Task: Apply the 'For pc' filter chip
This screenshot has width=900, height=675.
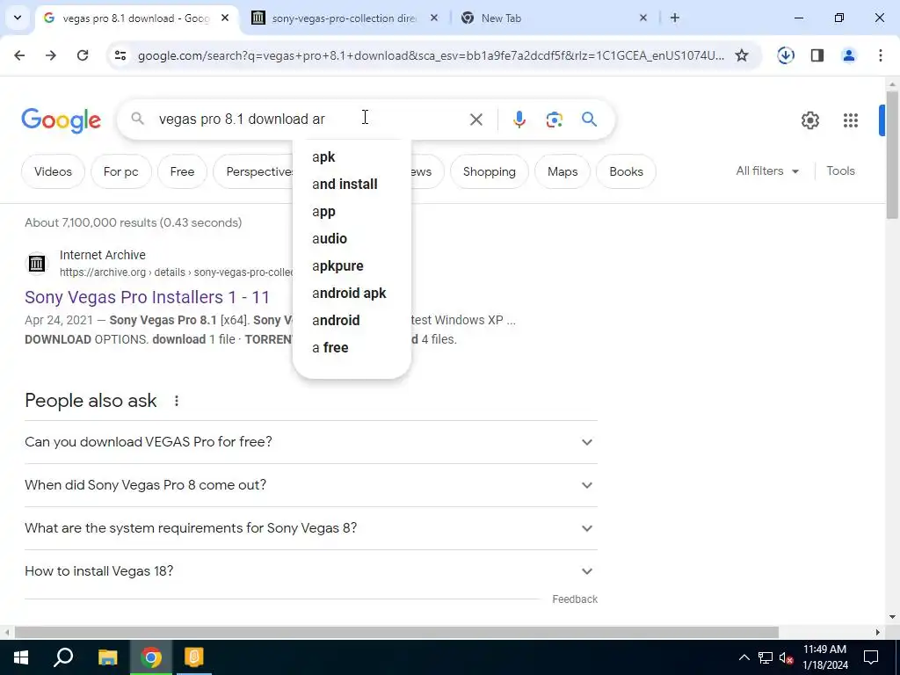Action: tap(120, 171)
